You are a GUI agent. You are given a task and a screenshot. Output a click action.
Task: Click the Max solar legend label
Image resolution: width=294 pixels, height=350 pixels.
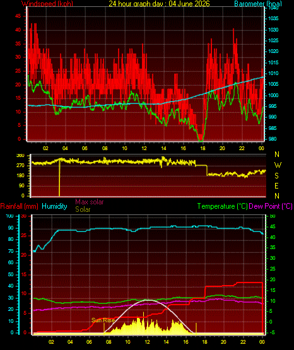click(x=90, y=202)
